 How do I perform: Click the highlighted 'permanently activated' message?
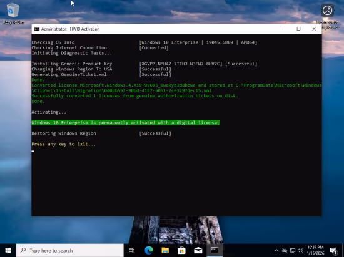126,122
